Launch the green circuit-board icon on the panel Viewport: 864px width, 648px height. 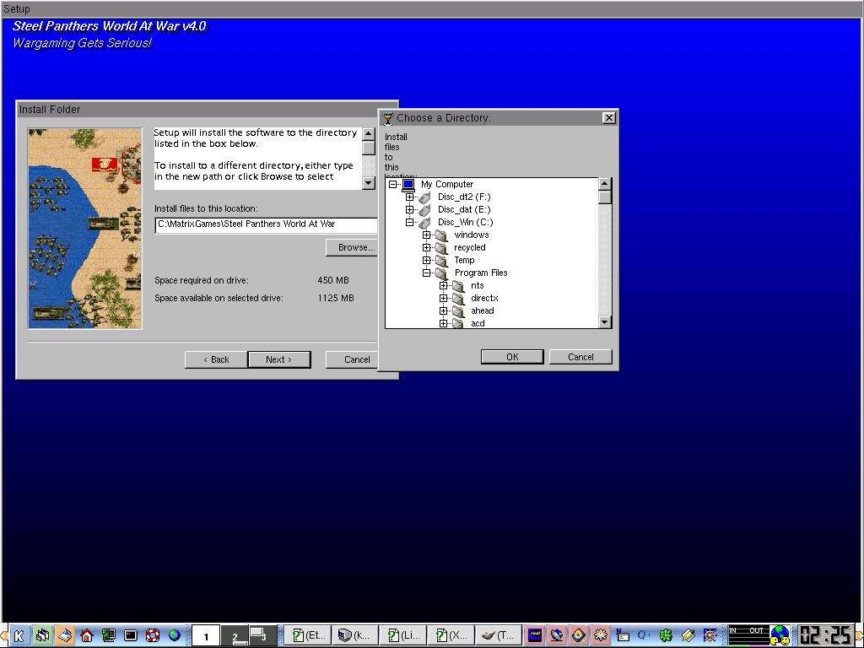[109, 636]
